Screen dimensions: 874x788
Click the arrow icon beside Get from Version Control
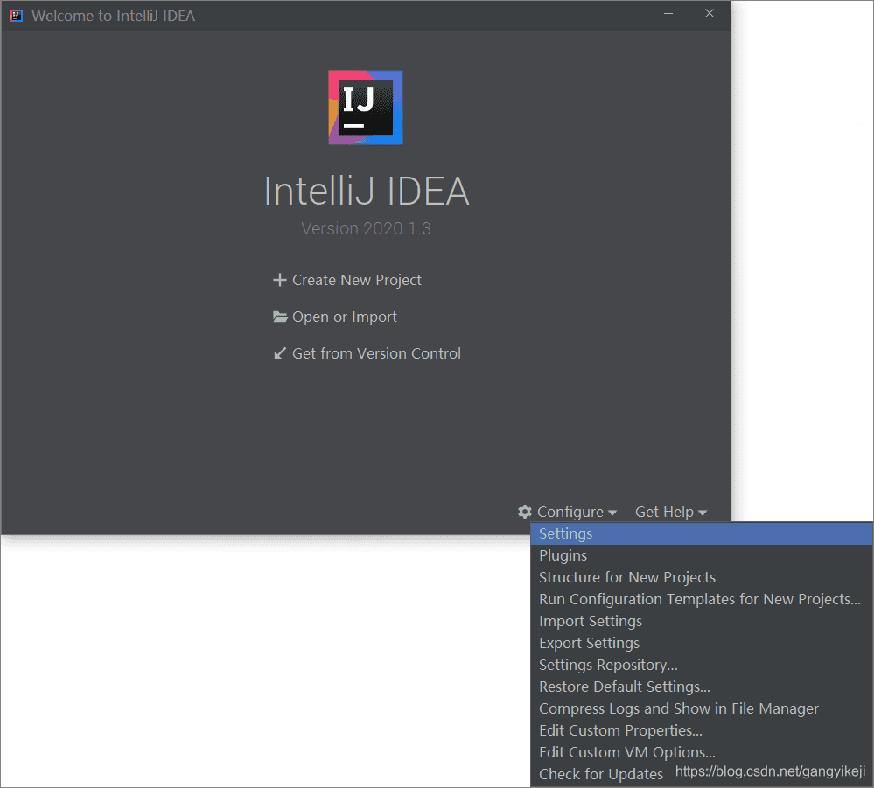(x=280, y=353)
